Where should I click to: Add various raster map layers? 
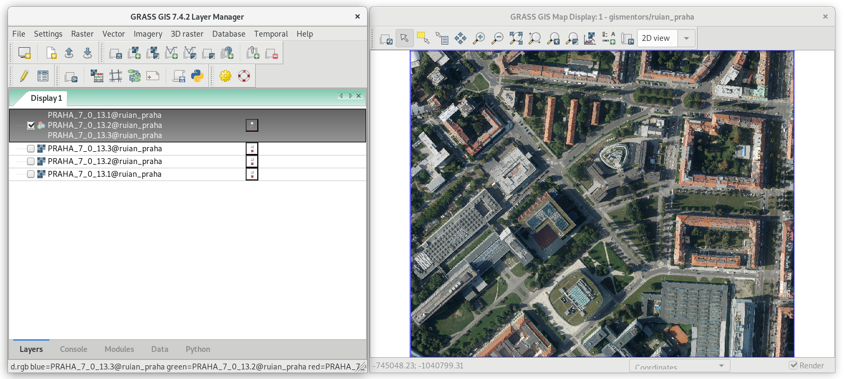[153, 53]
